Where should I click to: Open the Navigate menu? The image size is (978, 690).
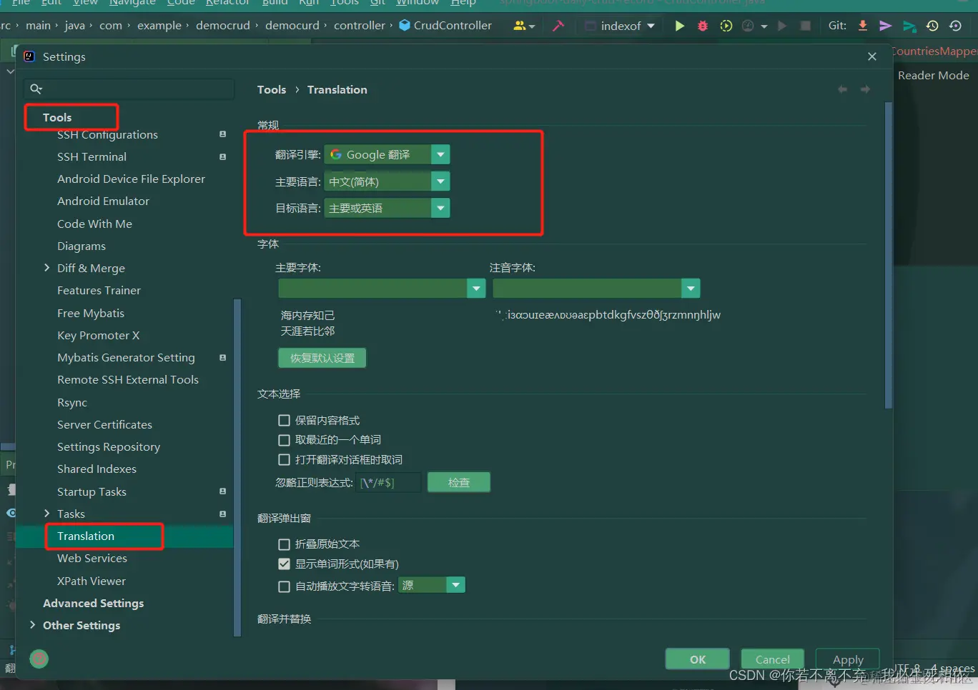pos(132,3)
